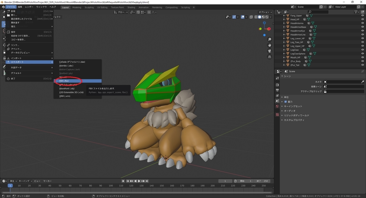Switch perspective/orthographic grid icon in viewport
Screen dimensions: 366x198
click(270, 57)
